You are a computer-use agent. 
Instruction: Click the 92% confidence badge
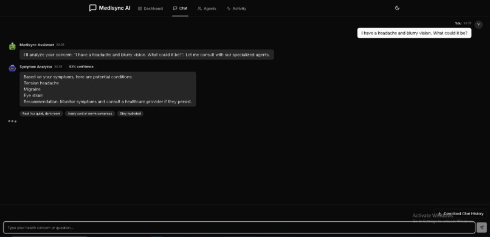tap(81, 67)
